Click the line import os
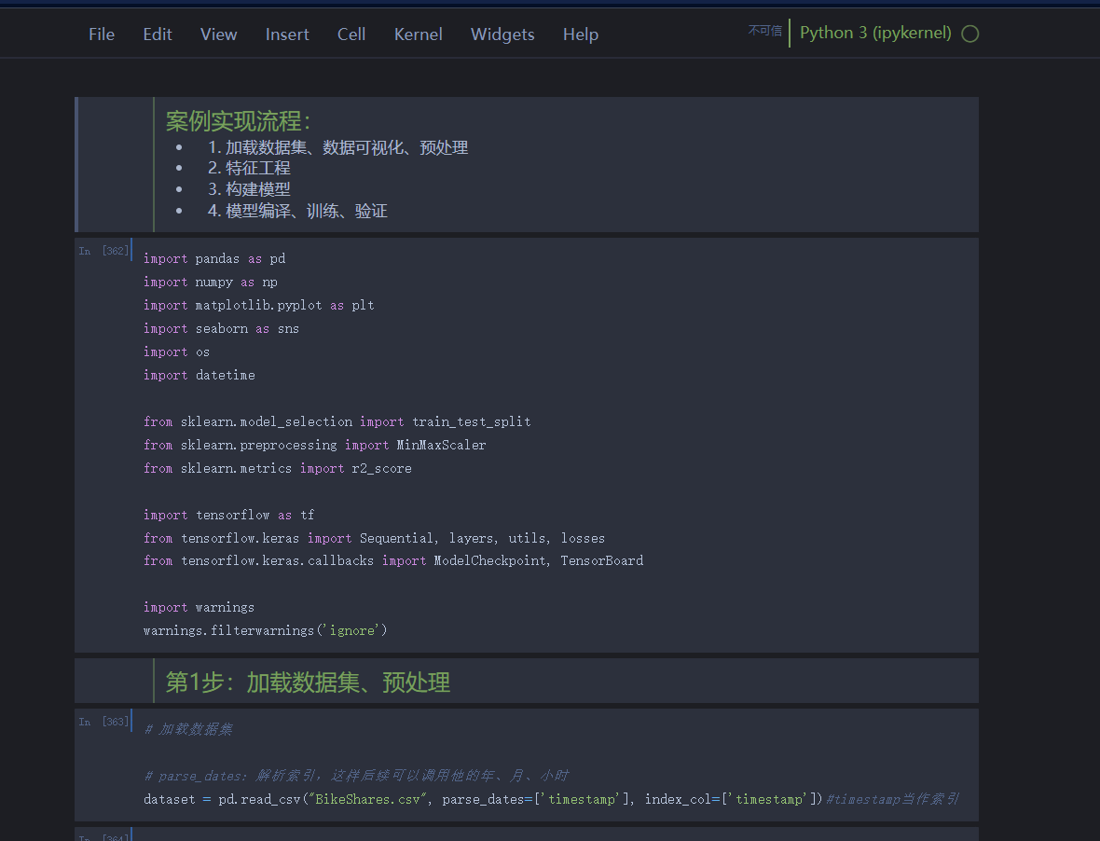 (176, 352)
